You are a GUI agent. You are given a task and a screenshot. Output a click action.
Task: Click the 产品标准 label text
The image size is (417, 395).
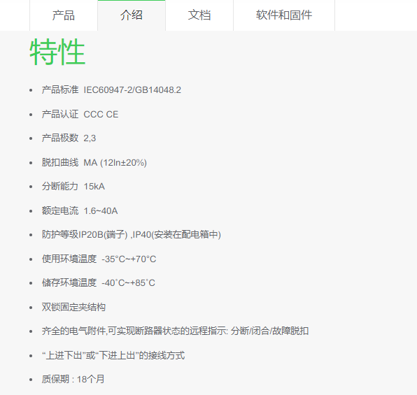pyautogui.click(x=60, y=90)
